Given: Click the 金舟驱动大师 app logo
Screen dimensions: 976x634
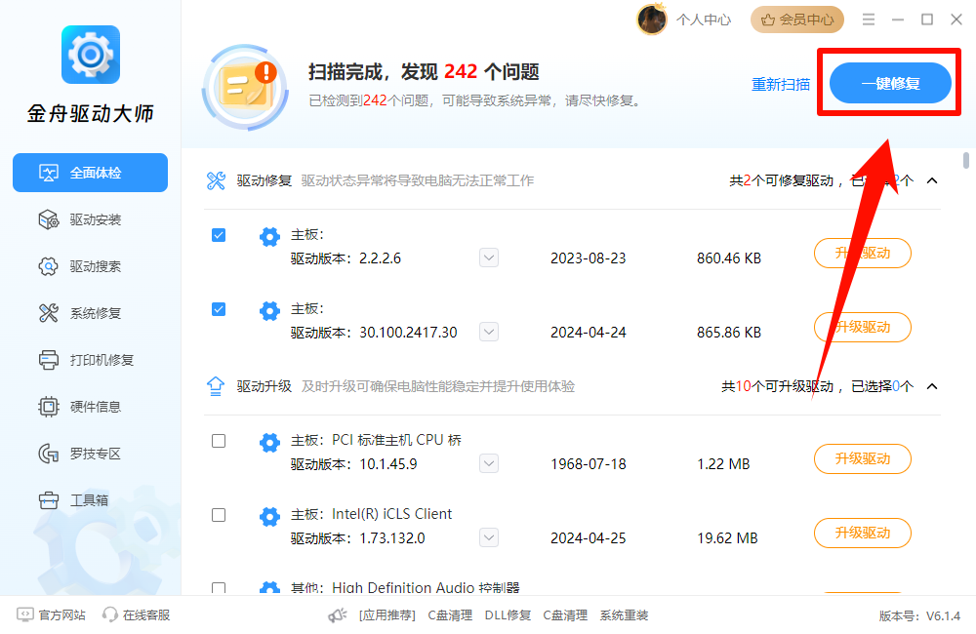Looking at the screenshot, I should [91, 55].
